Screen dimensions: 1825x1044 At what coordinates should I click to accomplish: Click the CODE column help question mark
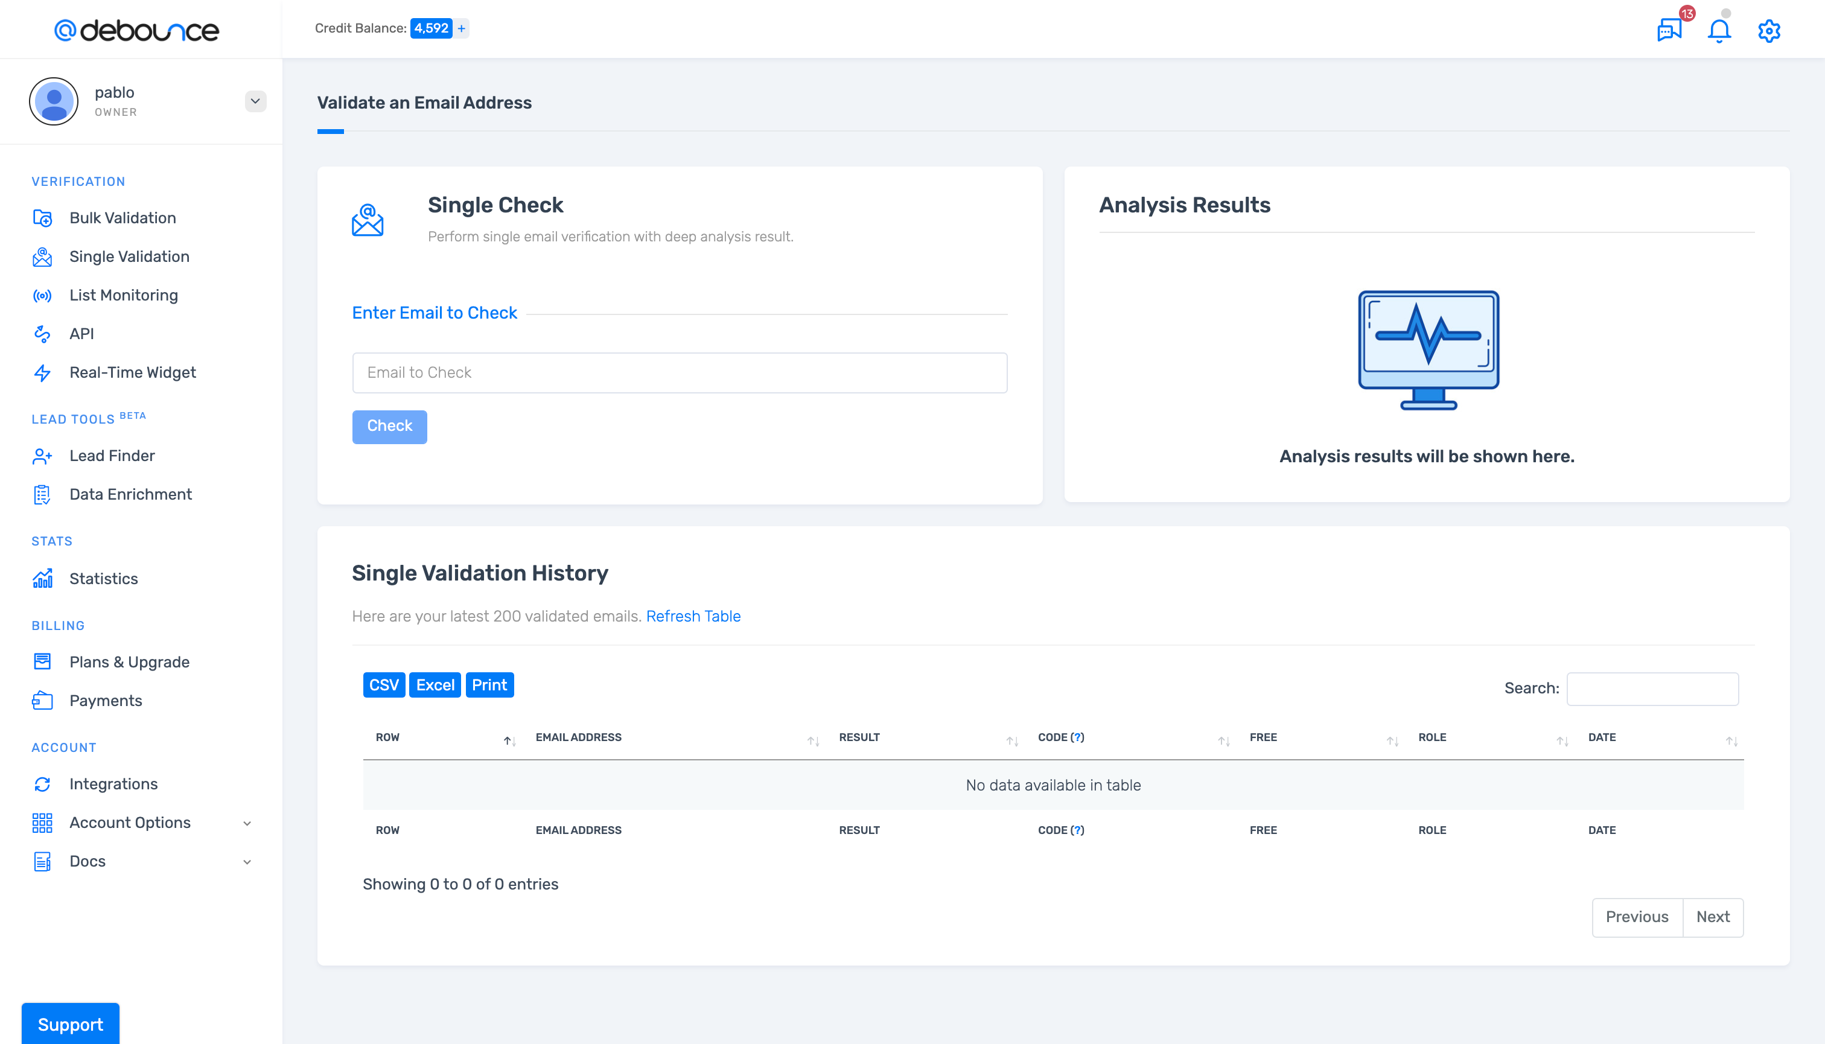(1077, 737)
